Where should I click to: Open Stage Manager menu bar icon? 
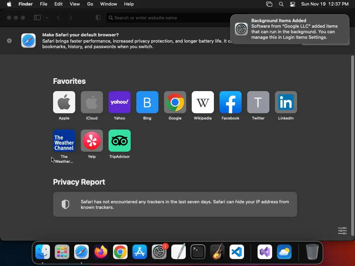pyautogui.click(x=269, y=4)
